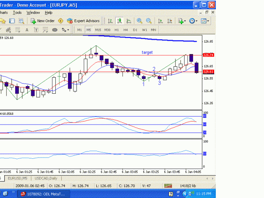Select the H1 timeframe

(x=117, y=30)
